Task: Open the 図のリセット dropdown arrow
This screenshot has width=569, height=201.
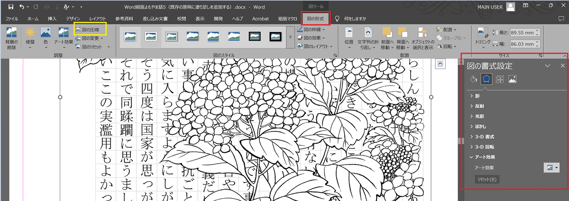Action: pyautogui.click(x=109, y=47)
